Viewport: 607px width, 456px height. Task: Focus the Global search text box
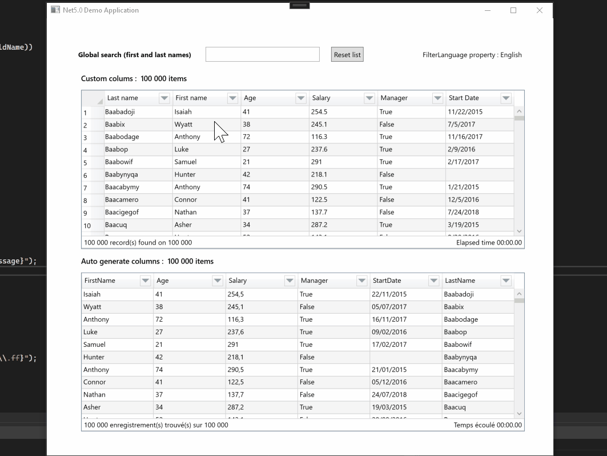[263, 54]
